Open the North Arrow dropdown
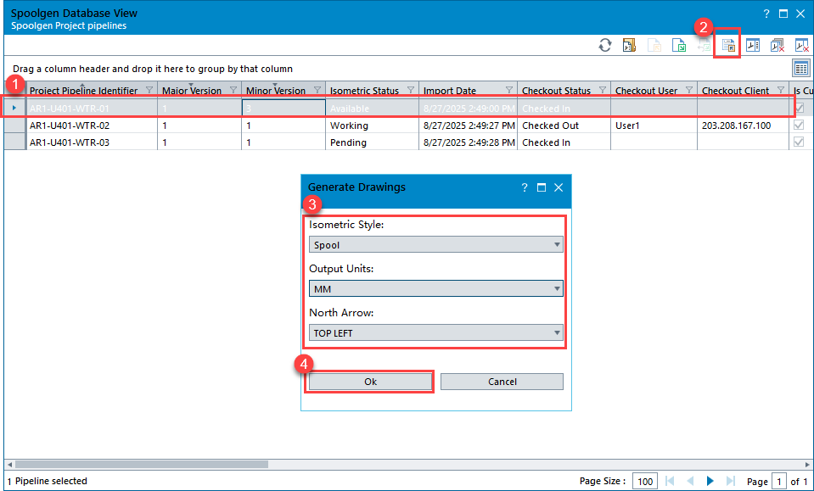 tap(436, 333)
